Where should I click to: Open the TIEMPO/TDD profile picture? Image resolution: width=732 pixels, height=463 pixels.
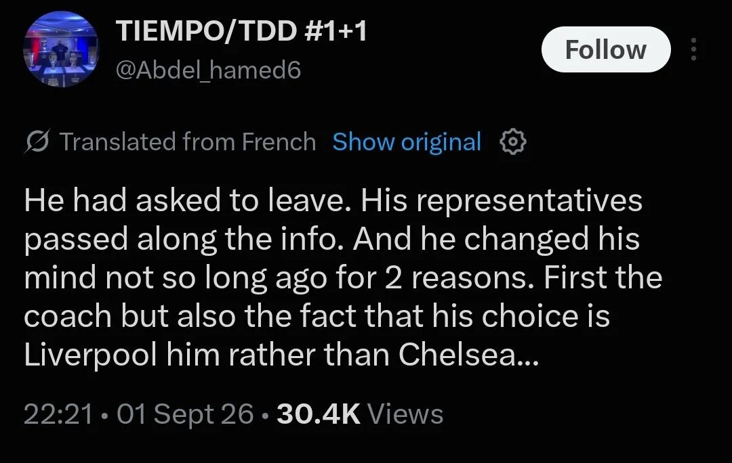coord(61,49)
